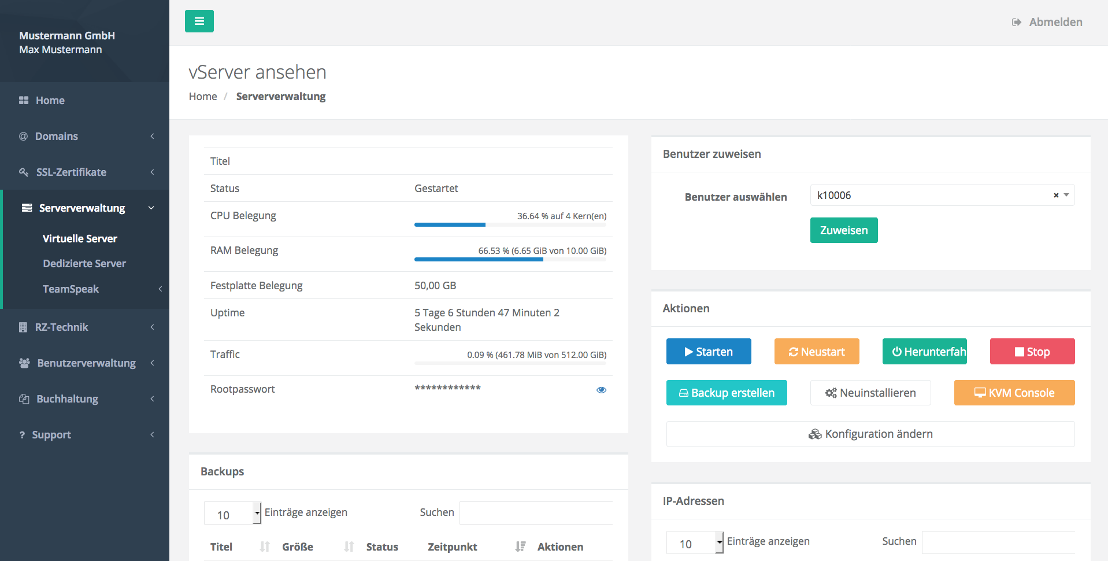Click the Serververwaltung server icon

[27, 208]
